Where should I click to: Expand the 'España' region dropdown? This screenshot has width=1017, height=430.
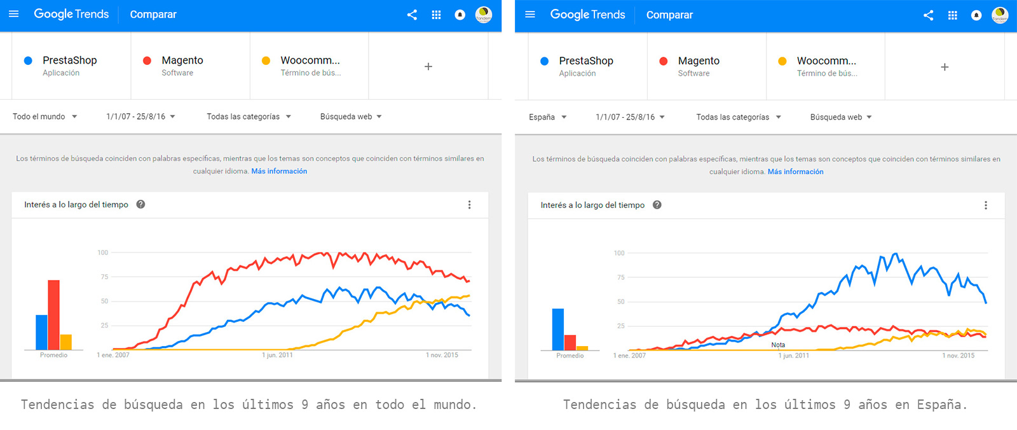click(548, 117)
